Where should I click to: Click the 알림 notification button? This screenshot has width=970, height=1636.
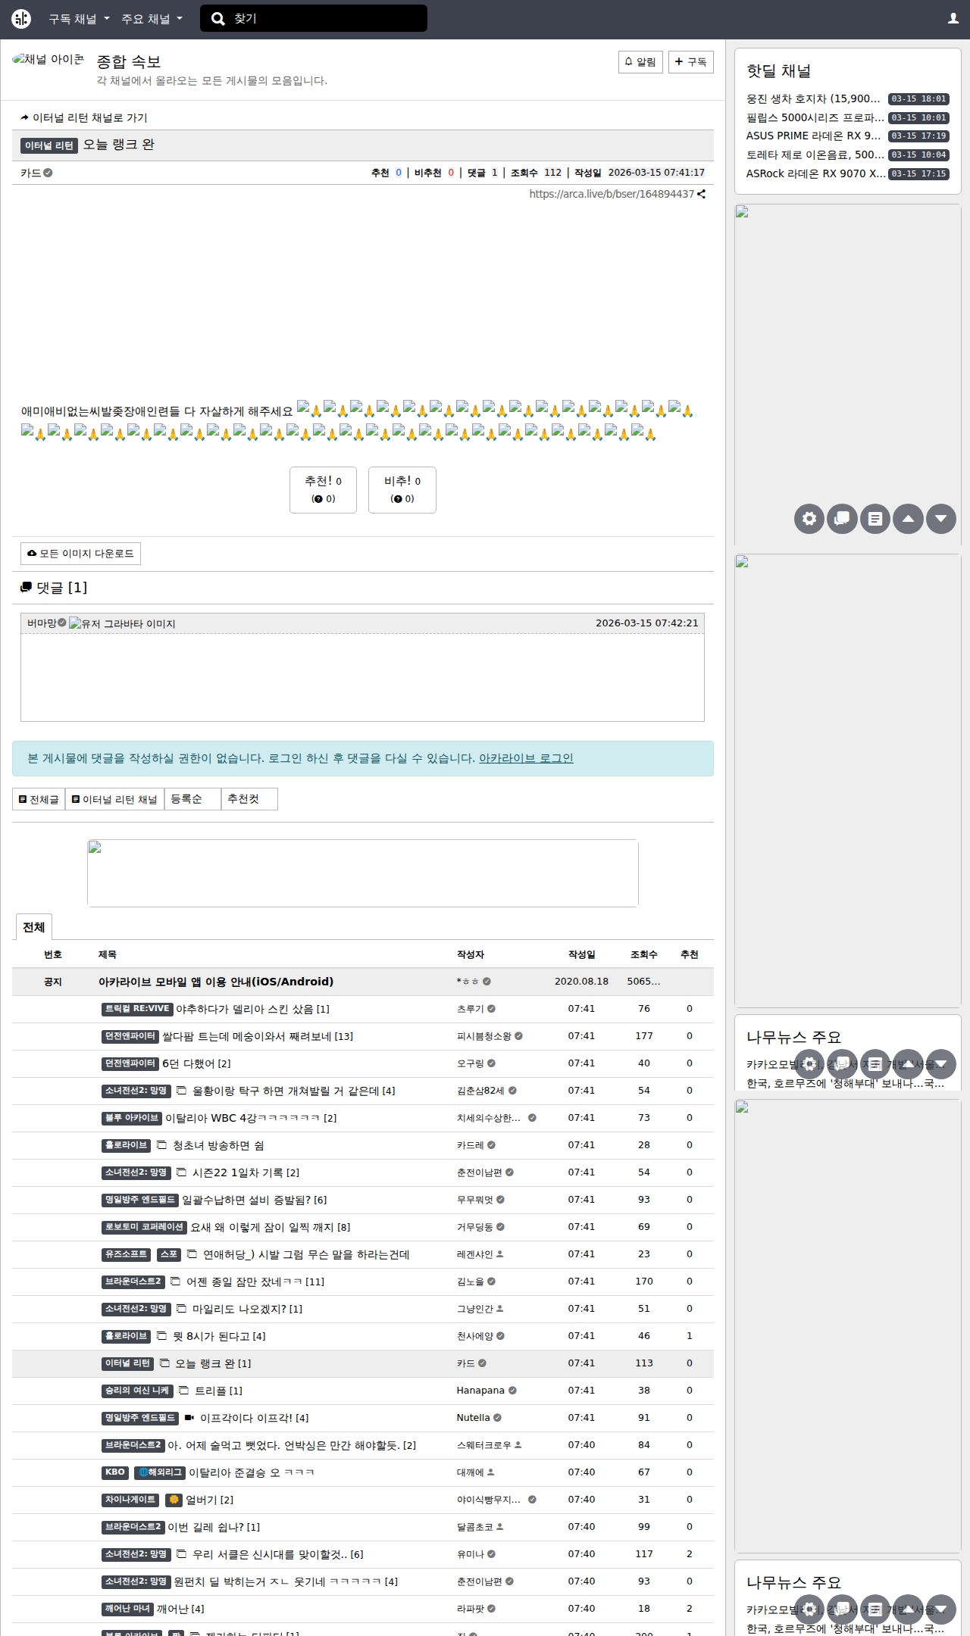click(x=640, y=62)
